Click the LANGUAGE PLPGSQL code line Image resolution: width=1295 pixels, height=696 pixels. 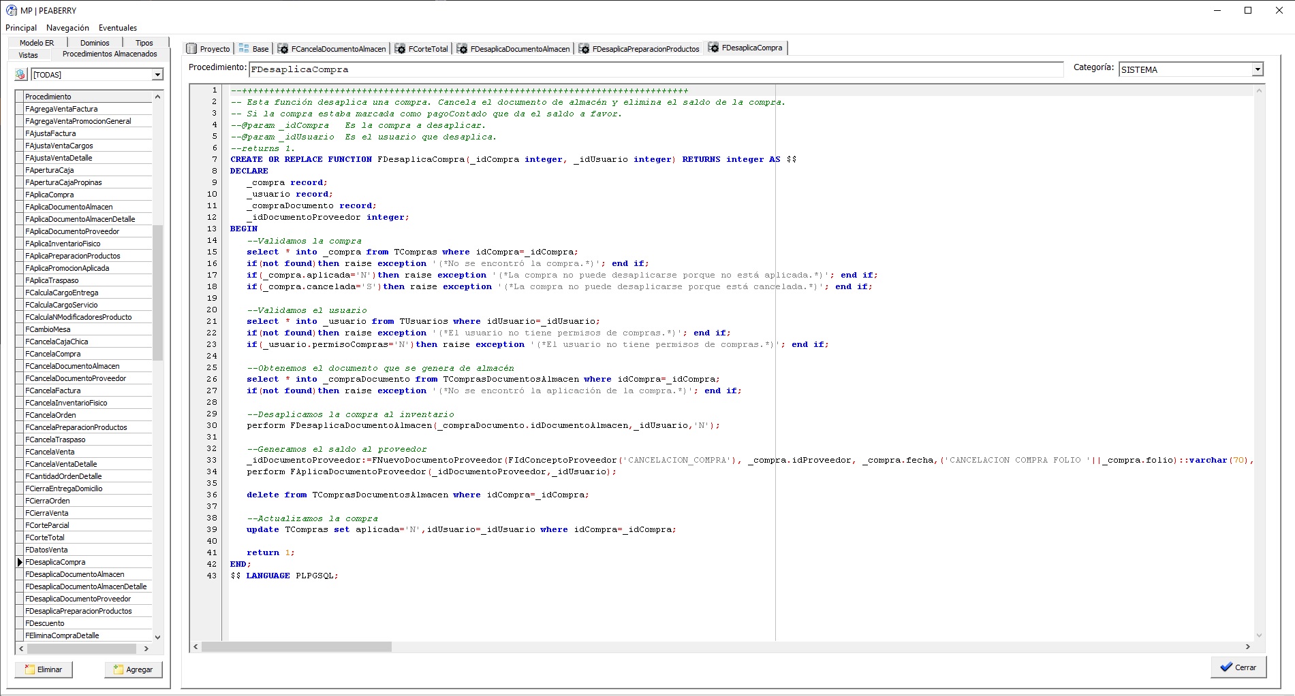(284, 576)
